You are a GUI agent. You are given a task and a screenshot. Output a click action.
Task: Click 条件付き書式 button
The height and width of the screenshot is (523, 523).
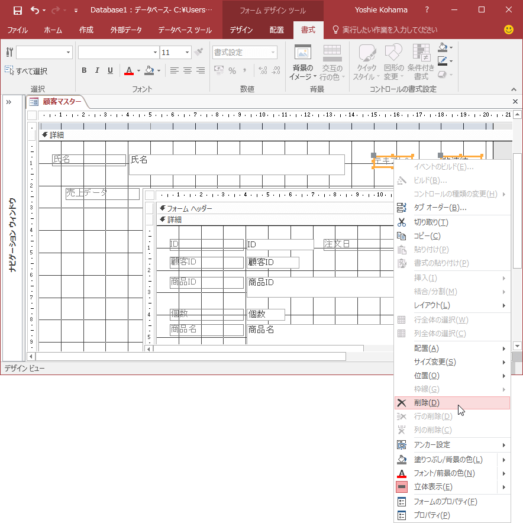pos(421,63)
